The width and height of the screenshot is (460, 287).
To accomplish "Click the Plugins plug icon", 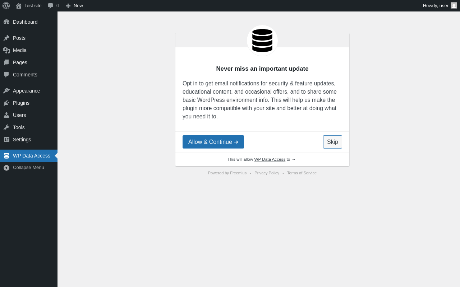I will (6, 103).
